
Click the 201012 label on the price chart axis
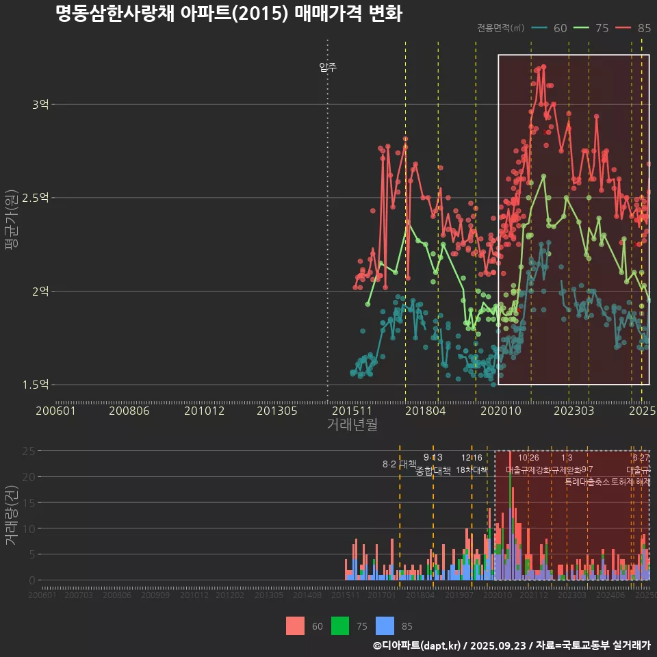[x=205, y=411]
